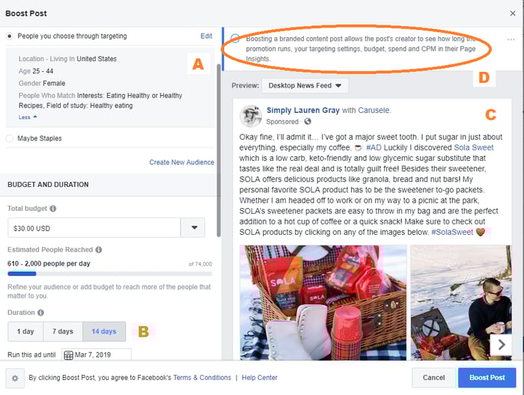Choose the 1 day duration option

click(25, 331)
